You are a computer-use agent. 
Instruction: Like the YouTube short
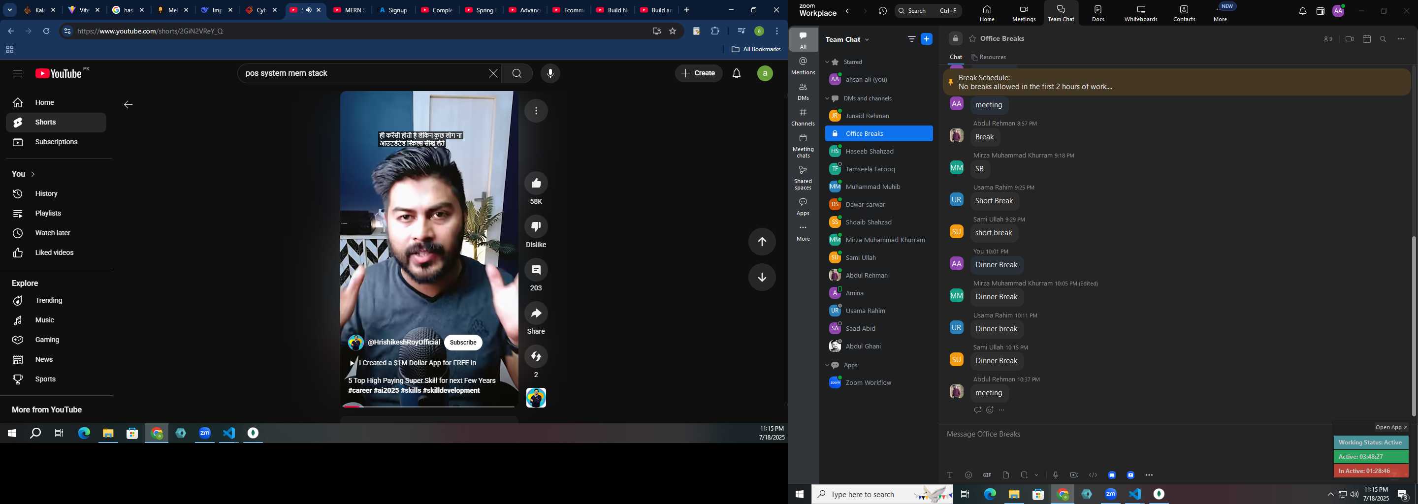coord(536,183)
